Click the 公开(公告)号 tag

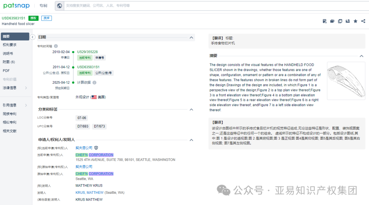pyautogui.click(x=104, y=73)
